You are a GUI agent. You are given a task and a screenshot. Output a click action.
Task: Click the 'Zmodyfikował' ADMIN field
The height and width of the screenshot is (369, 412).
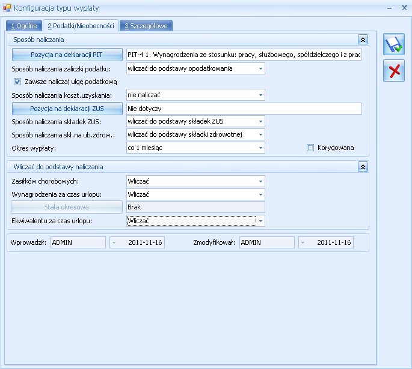(267, 242)
